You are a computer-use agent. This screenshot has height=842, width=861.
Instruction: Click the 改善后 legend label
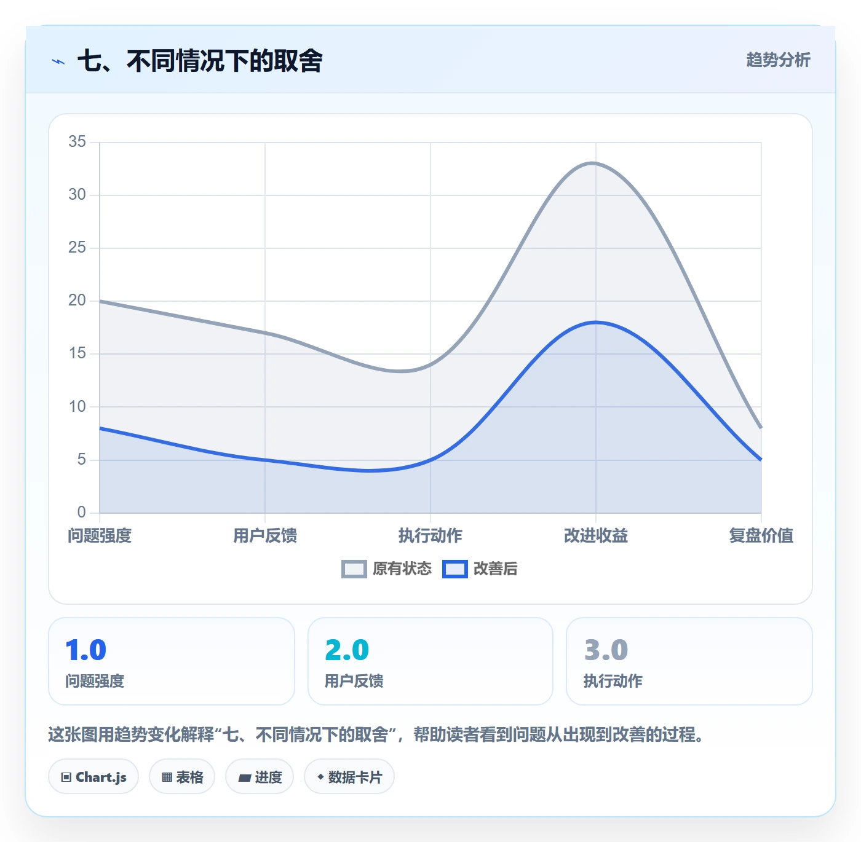point(495,569)
